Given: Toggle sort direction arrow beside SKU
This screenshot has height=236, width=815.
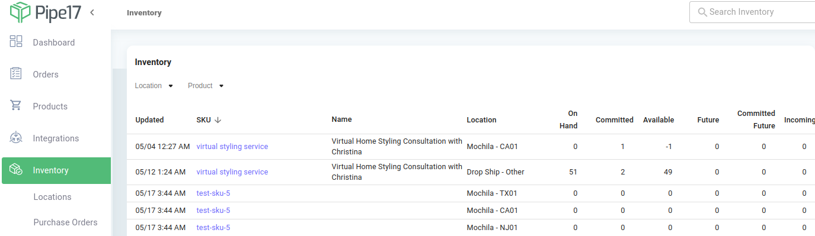Looking at the screenshot, I should pos(218,120).
